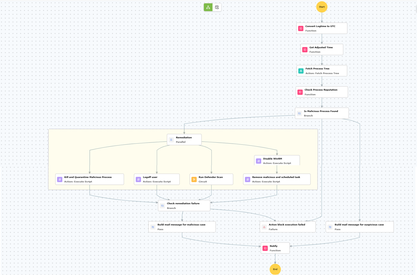The width and height of the screenshot is (417, 276).
Task: Select the 'Parallel' subtitle under Remediation
Action: 181,142
